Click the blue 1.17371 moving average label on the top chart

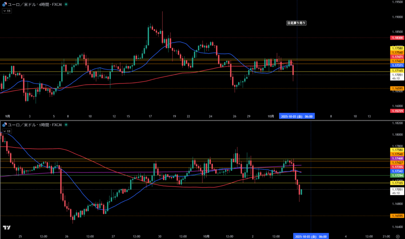click(x=397, y=66)
